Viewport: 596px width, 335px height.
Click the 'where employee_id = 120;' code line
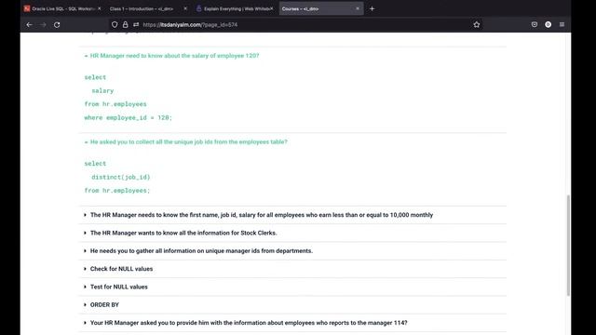[129, 118]
